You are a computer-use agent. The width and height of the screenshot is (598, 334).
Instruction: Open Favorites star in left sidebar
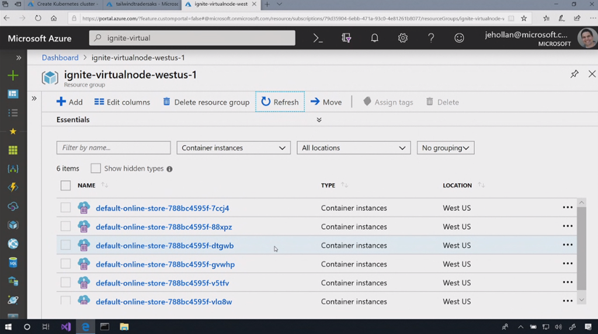[13, 132]
